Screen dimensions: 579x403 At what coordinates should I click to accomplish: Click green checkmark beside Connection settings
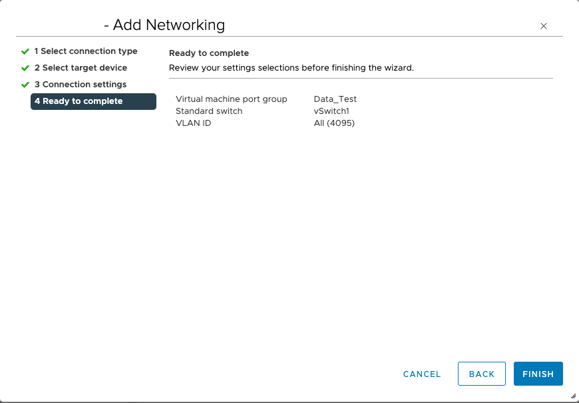pyautogui.click(x=25, y=85)
